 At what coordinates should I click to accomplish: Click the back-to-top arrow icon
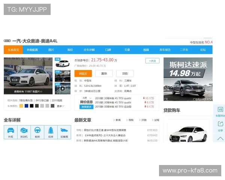click(x=220, y=138)
